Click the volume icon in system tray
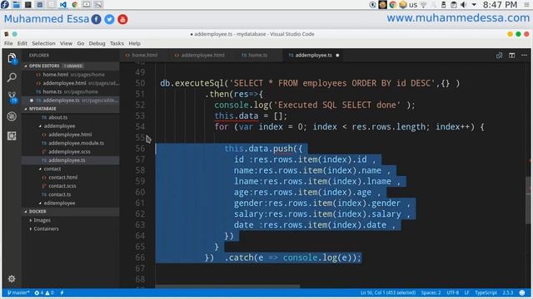 464,5
